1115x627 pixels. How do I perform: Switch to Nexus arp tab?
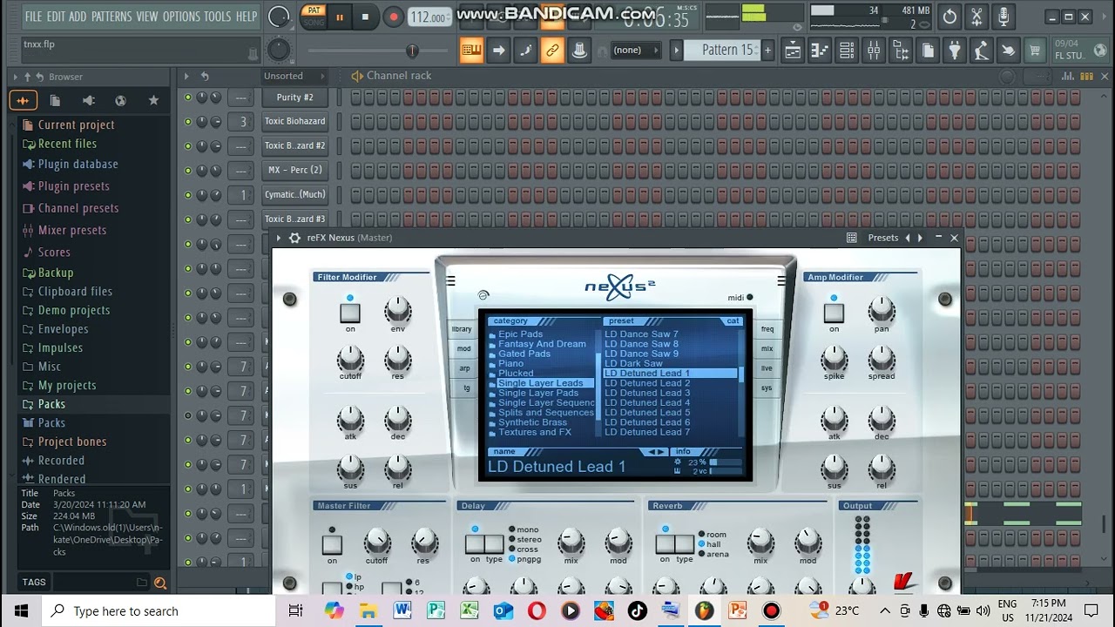click(464, 368)
